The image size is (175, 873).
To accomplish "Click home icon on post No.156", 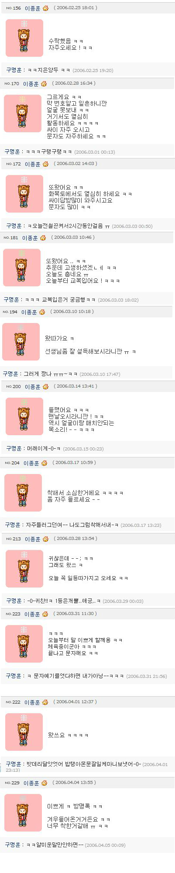I will tap(46, 8).
